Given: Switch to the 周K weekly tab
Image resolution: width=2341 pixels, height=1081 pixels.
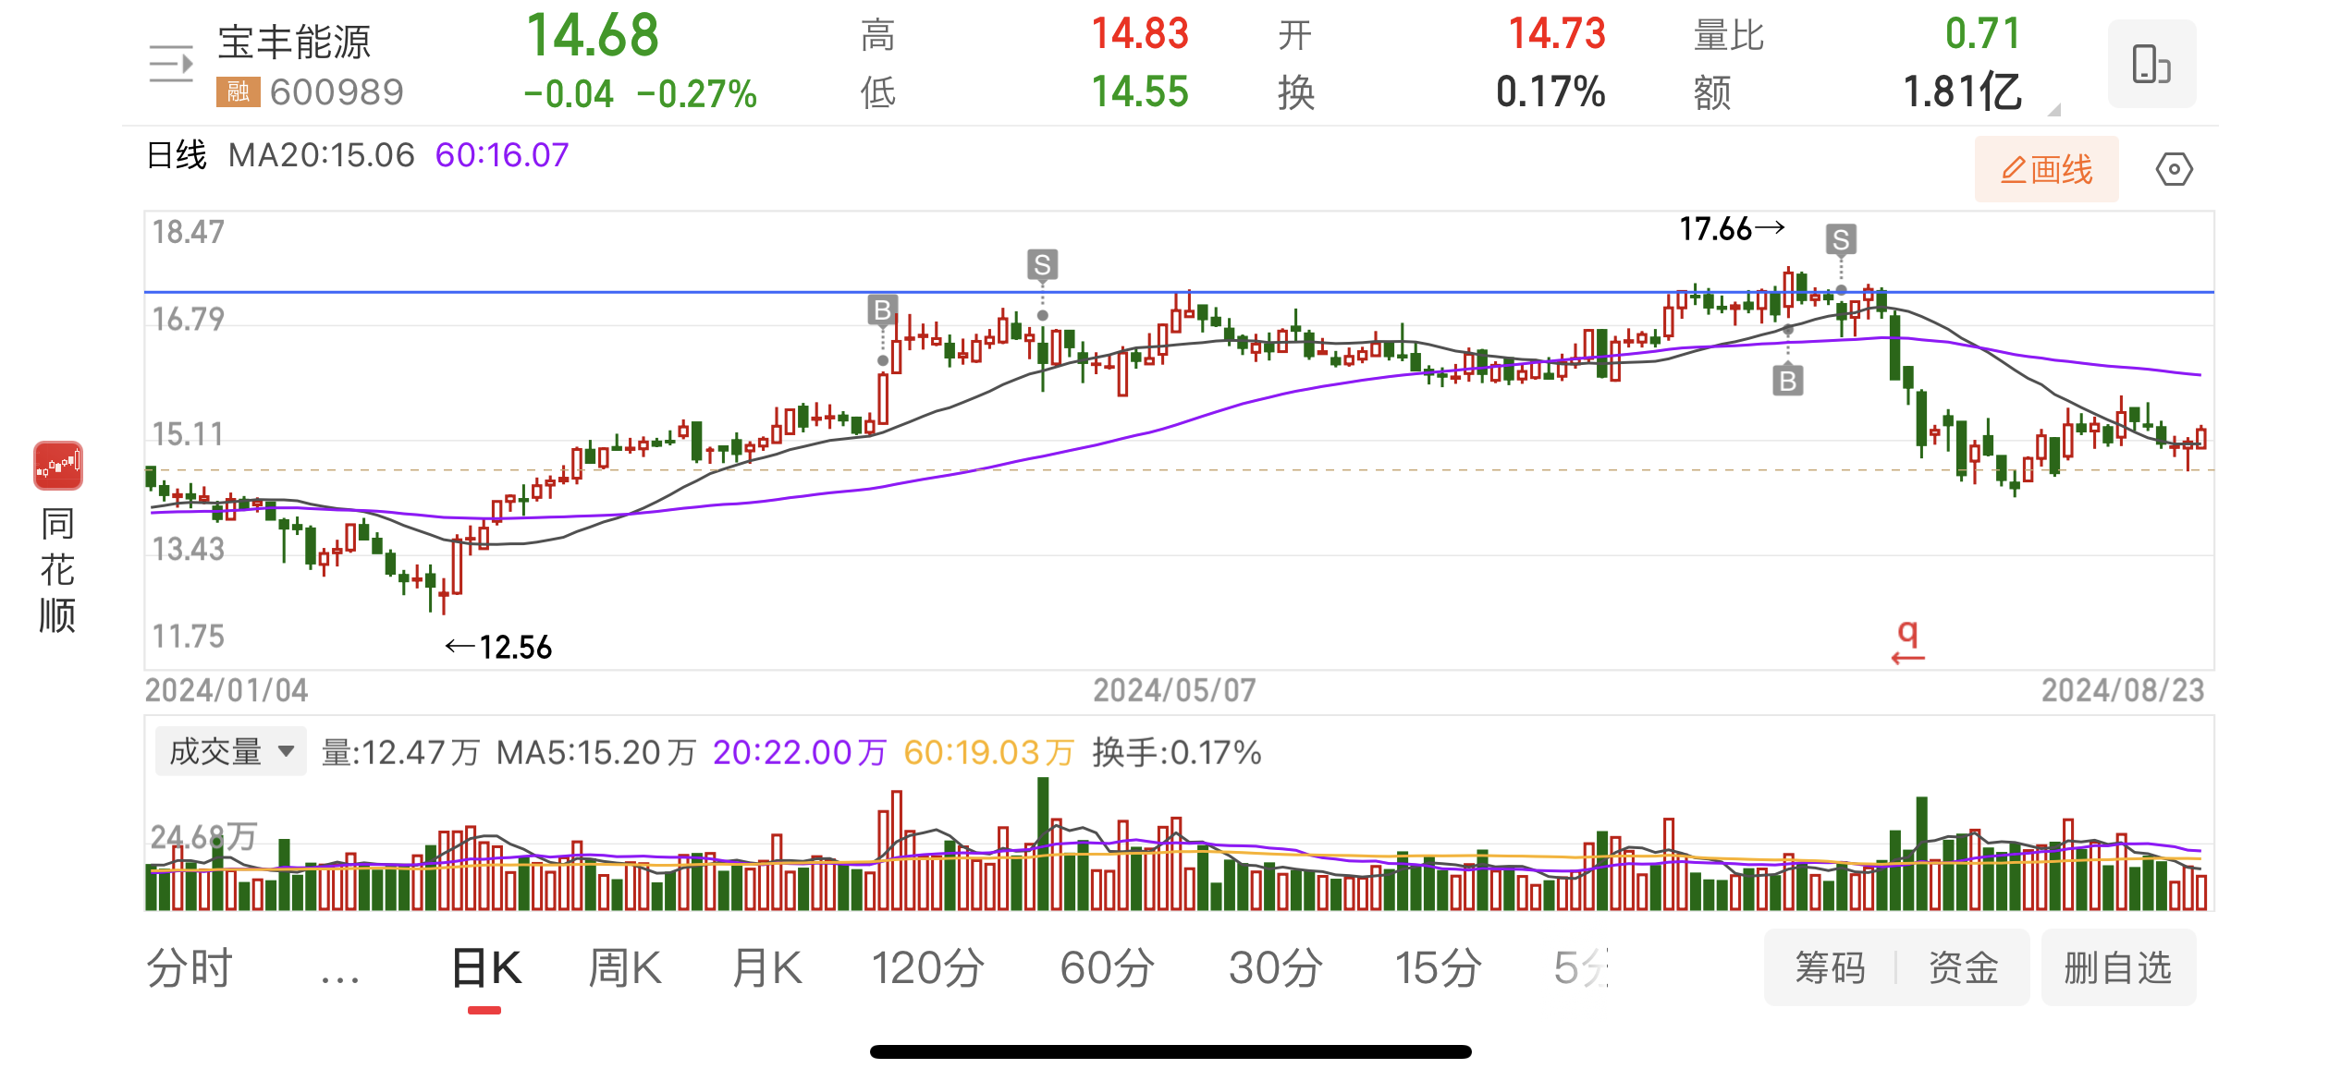Looking at the screenshot, I should coord(625,968).
